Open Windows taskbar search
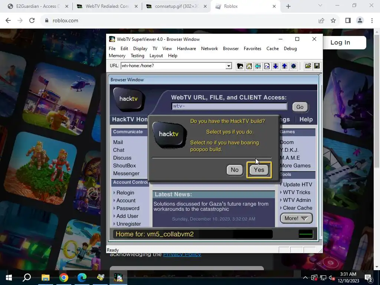Screen dimensions: 380x285 pyautogui.click(x=27, y=277)
